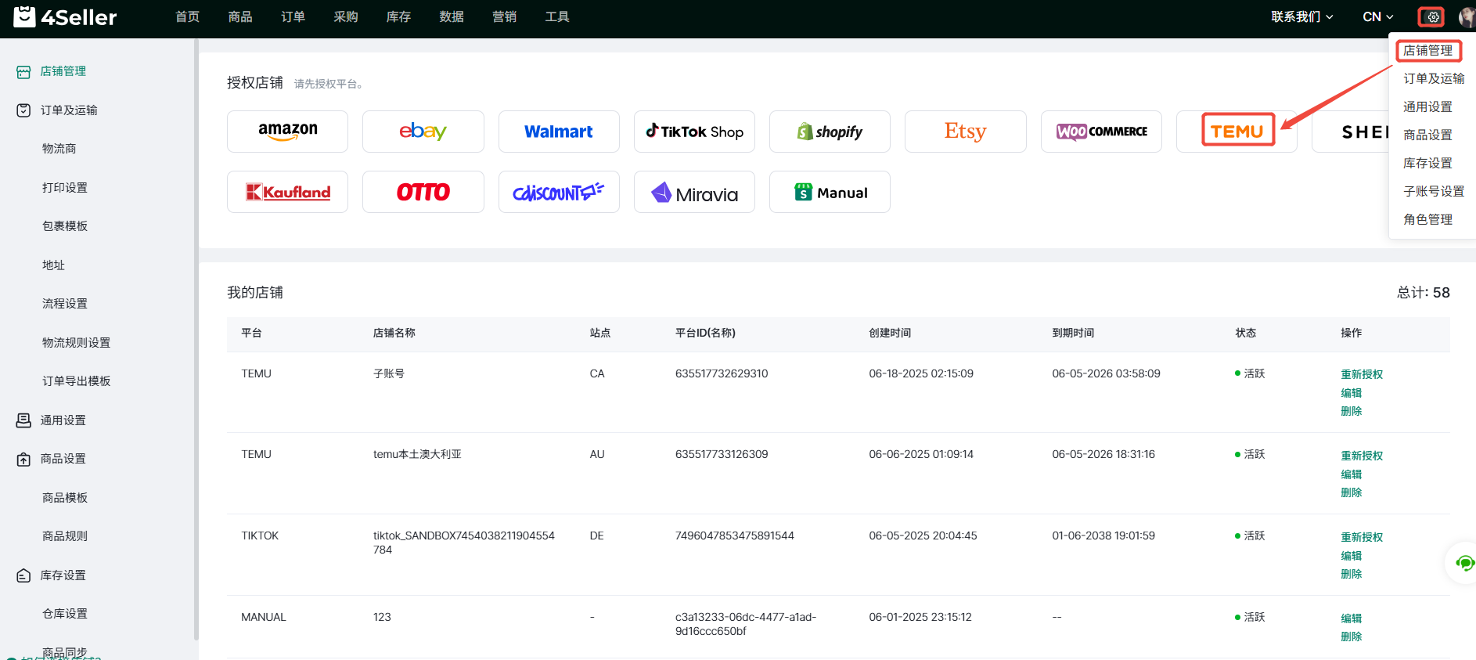
Task: Authorize a Miravia store
Action: pos(694,192)
